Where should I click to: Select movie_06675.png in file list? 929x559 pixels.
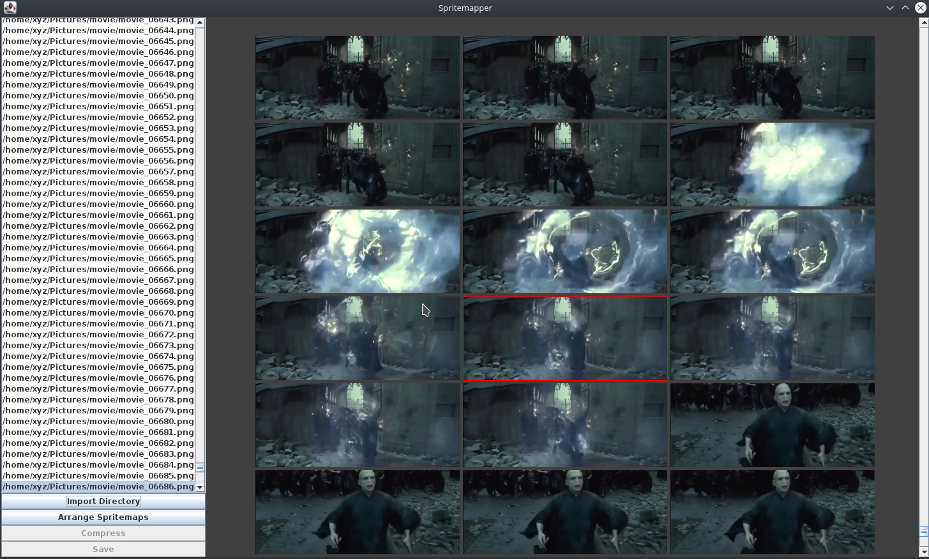(98, 367)
